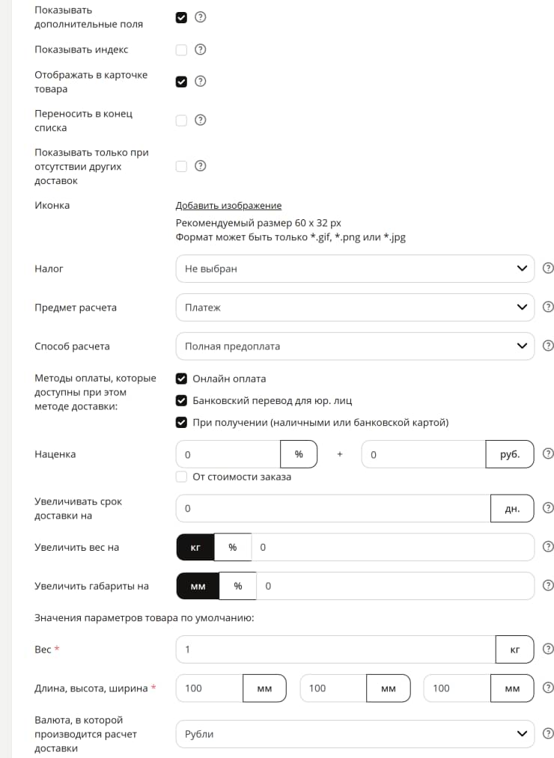554x758 pixels.
Task: Uncheck При получении payment method
Action: tap(181, 423)
